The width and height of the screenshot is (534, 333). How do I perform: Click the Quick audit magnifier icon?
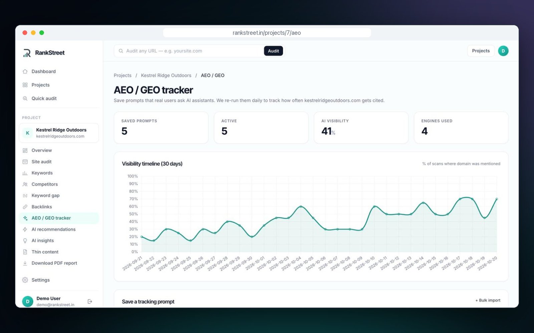tap(25, 98)
